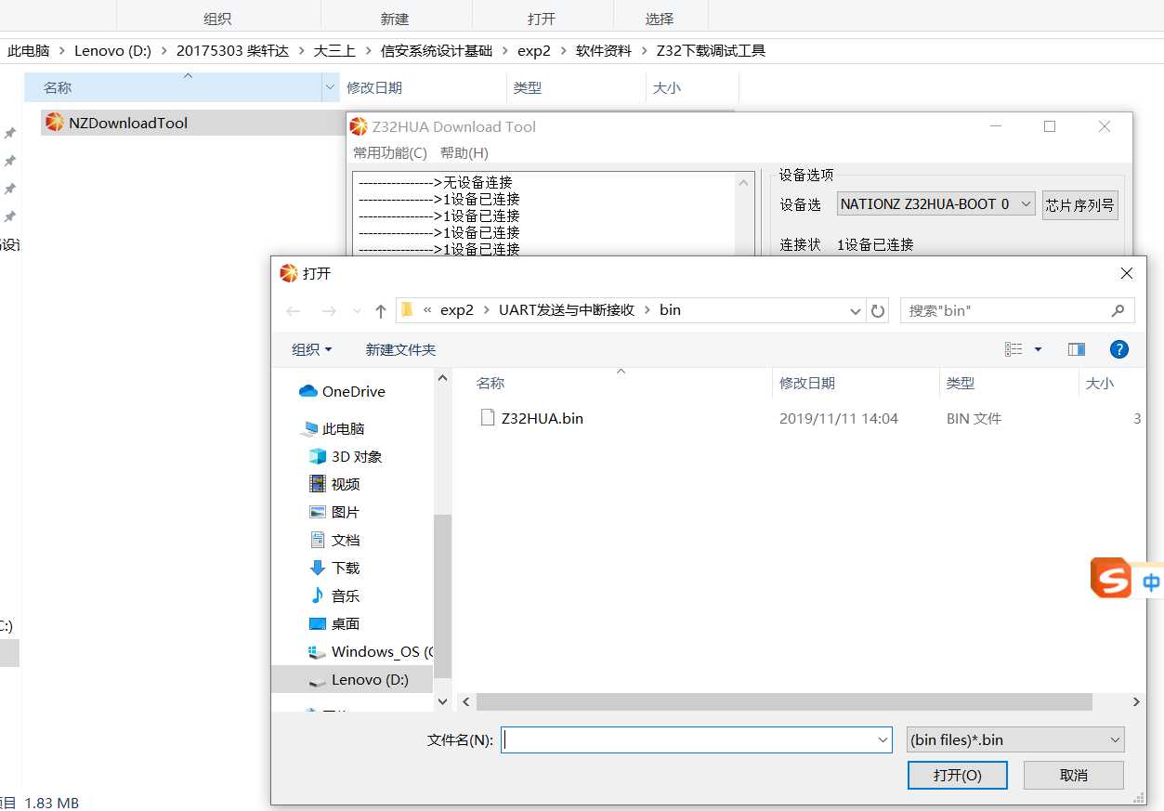1164x811 pixels.
Task: Click 组织 ribbon group in Explorer
Action: tap(218, 19)
